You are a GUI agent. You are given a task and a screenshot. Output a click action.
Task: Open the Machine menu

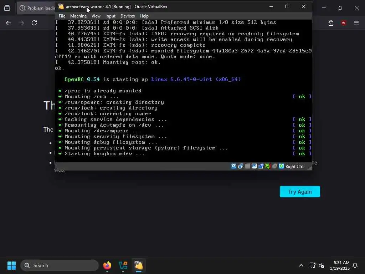pos(78,16)
